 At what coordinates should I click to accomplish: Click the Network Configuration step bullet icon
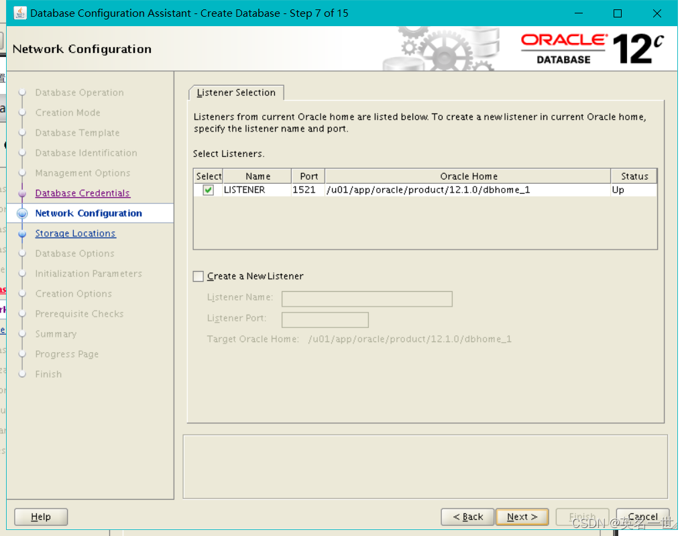coord(22,213)
